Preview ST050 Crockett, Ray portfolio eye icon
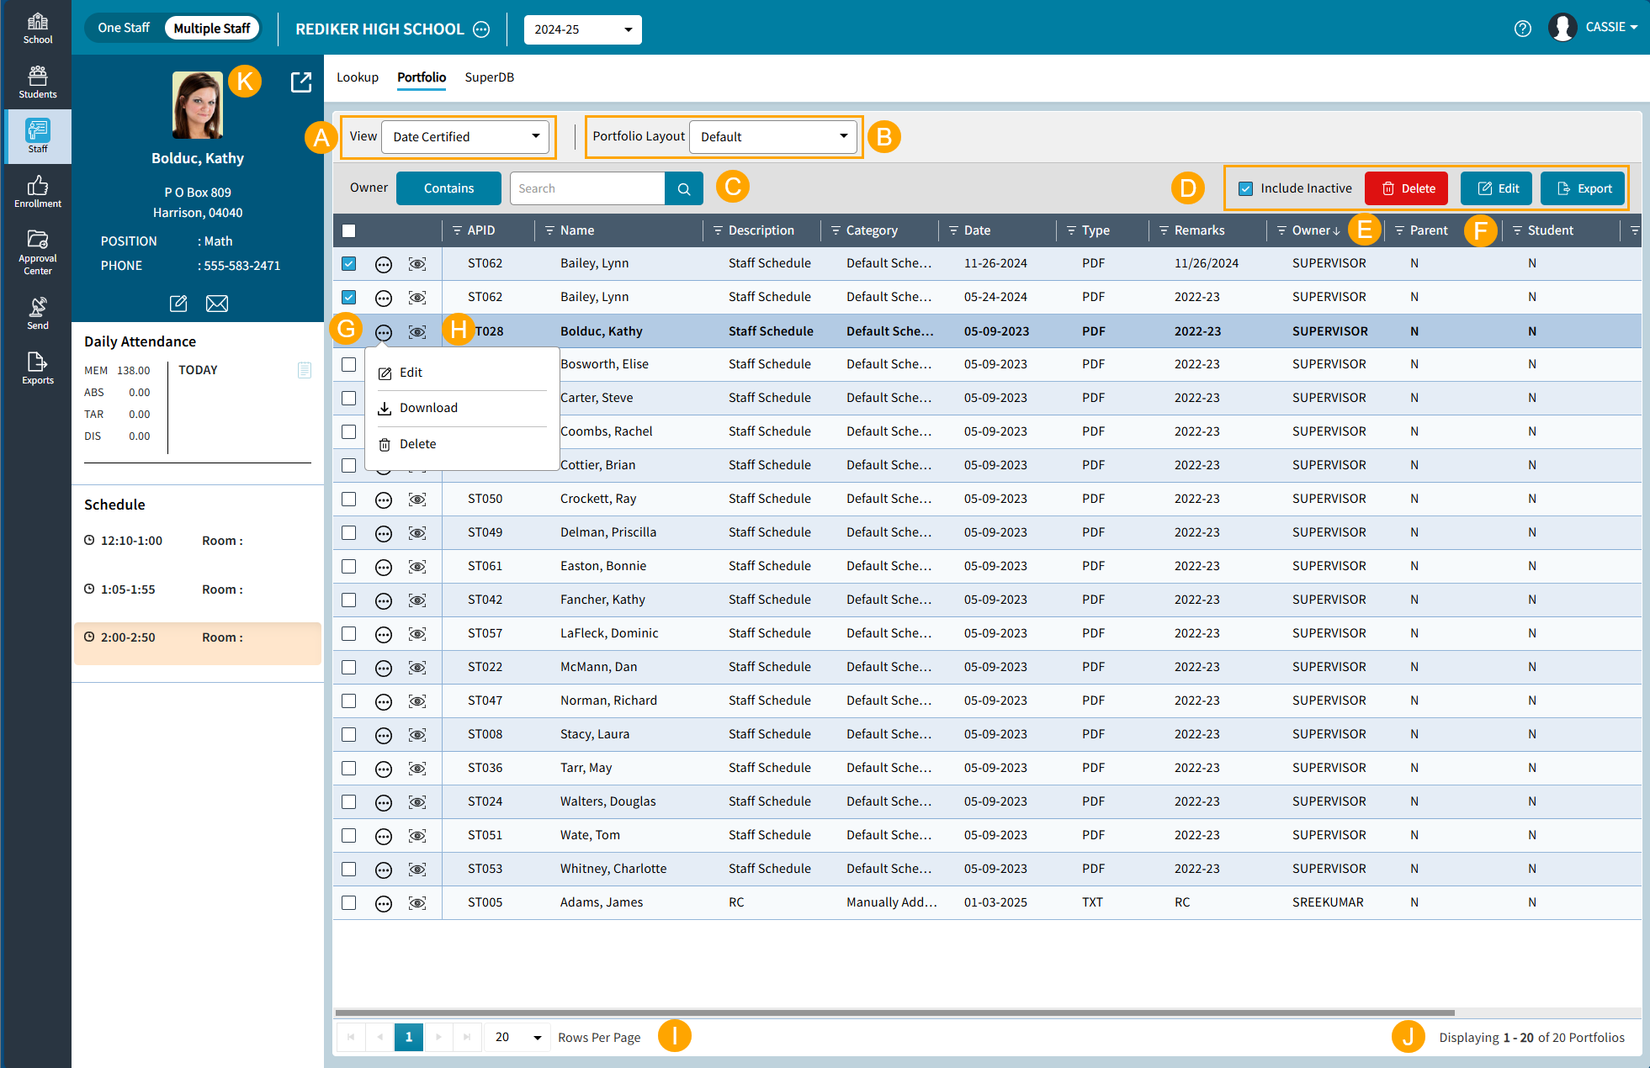The image size is (1650, 1068). [417, 500]
